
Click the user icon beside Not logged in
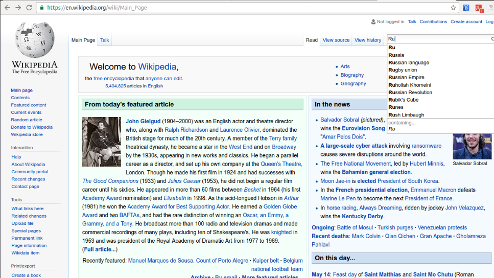pos(373,22)
